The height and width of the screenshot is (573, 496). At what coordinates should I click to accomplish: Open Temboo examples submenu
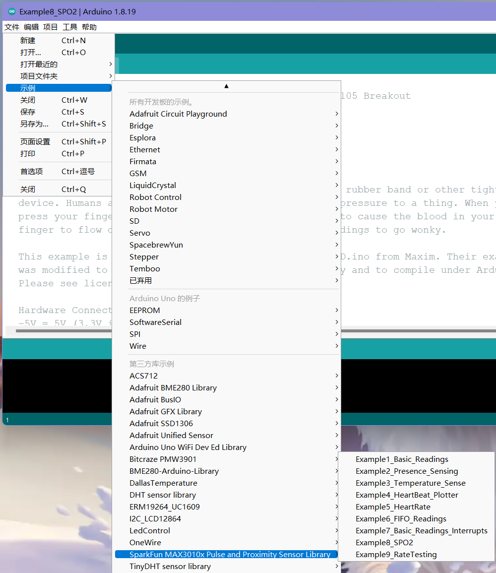(227, 268)
